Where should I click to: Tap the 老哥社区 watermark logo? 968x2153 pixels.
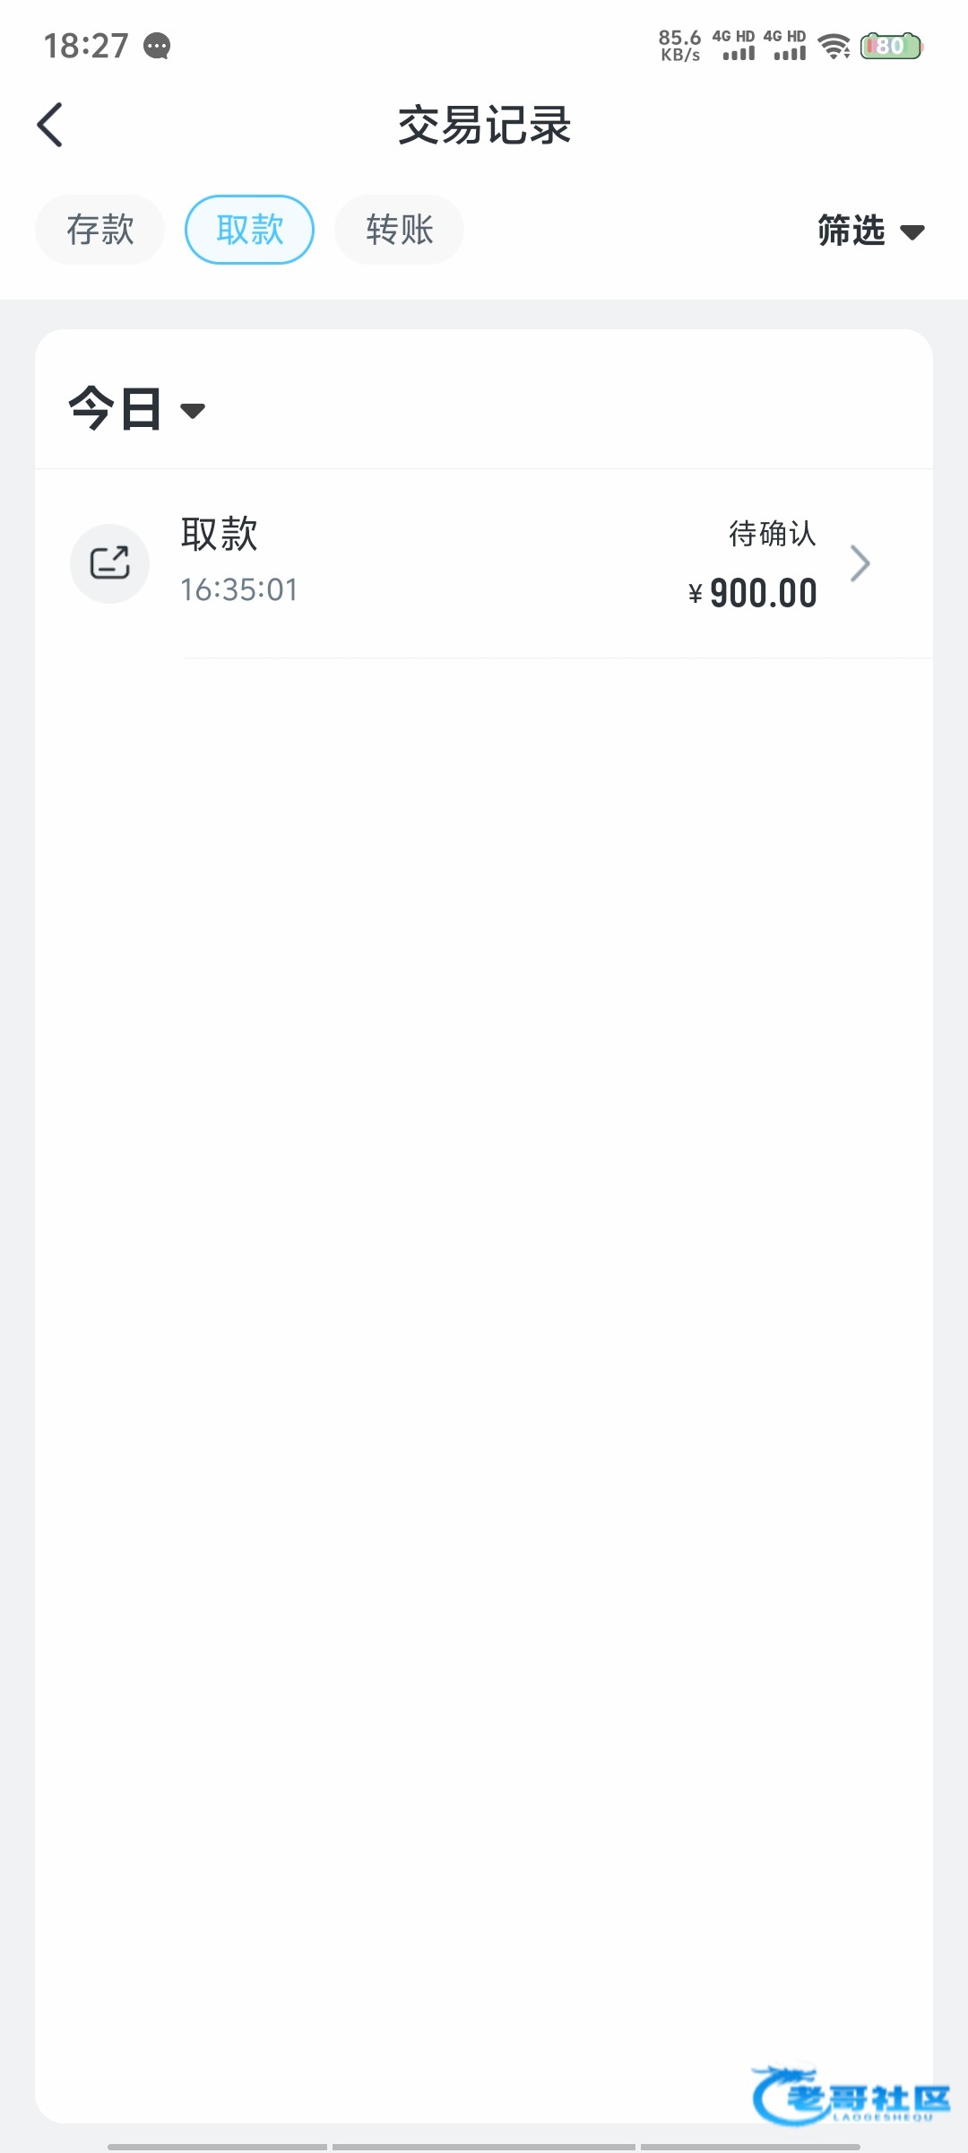(850, 2097)
